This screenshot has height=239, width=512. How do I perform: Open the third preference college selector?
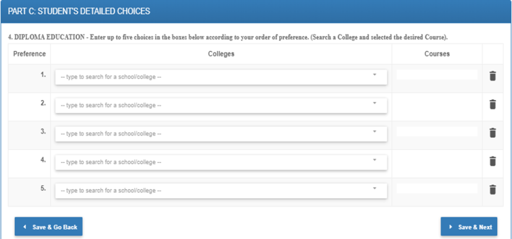pyautogui.click(x=220, y=133)
